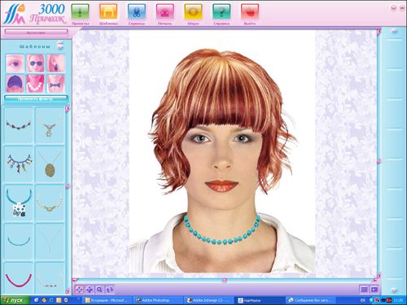The width and height of the screenshot is (407, 305).
Task: Click the apply filter button below categories
Action: pos(36,98)
